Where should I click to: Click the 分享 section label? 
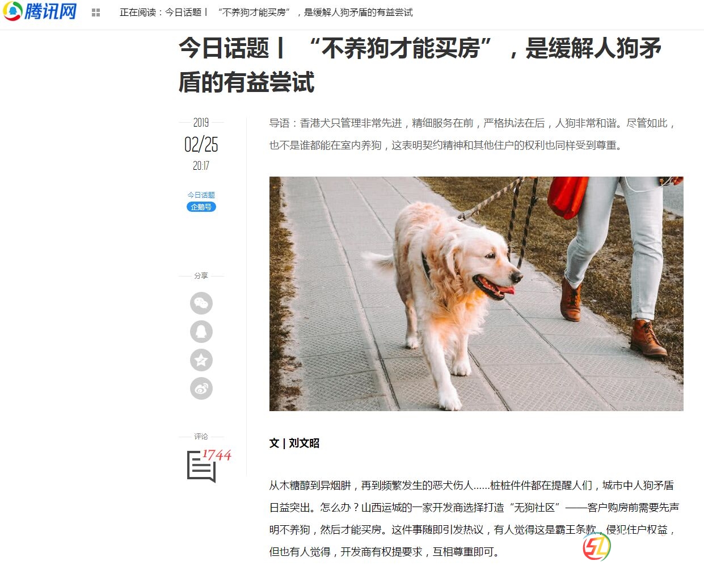[x=201, y=275]
